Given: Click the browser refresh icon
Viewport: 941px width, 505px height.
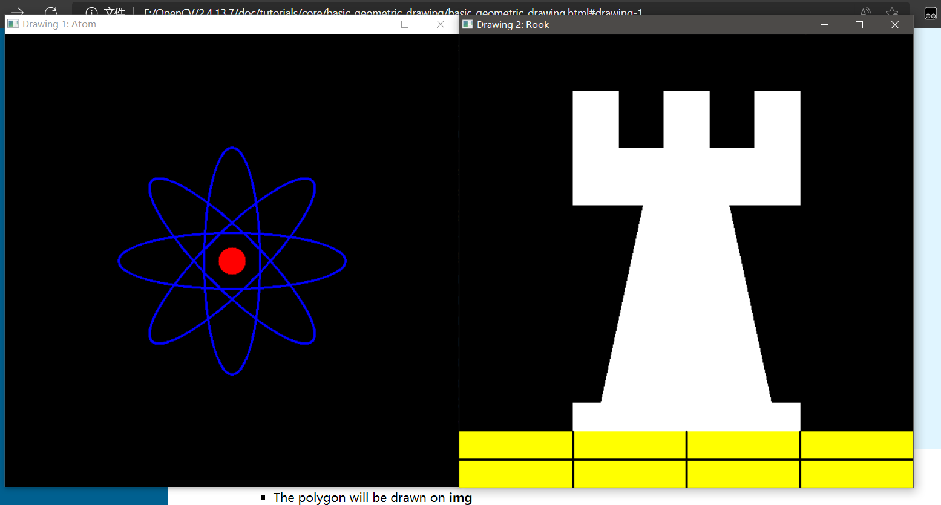Looking at the screenshot, I should [51, 11].
